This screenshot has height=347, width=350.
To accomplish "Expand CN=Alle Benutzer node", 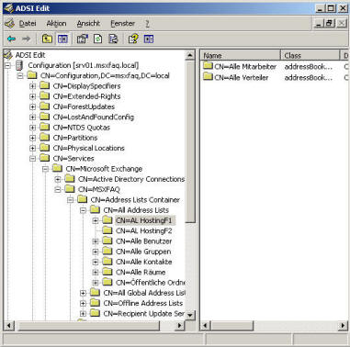I will [96, 241].
